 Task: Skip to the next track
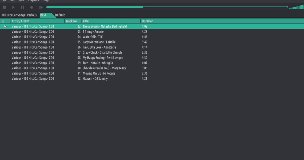click(41, 7)
